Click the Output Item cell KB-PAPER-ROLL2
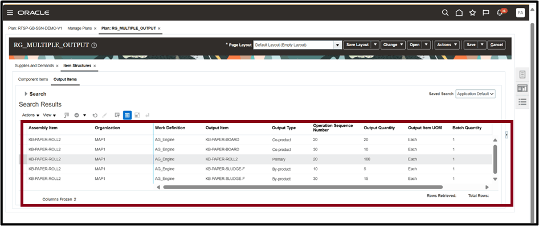Screen dimensions: 539x226 point(222,159)
